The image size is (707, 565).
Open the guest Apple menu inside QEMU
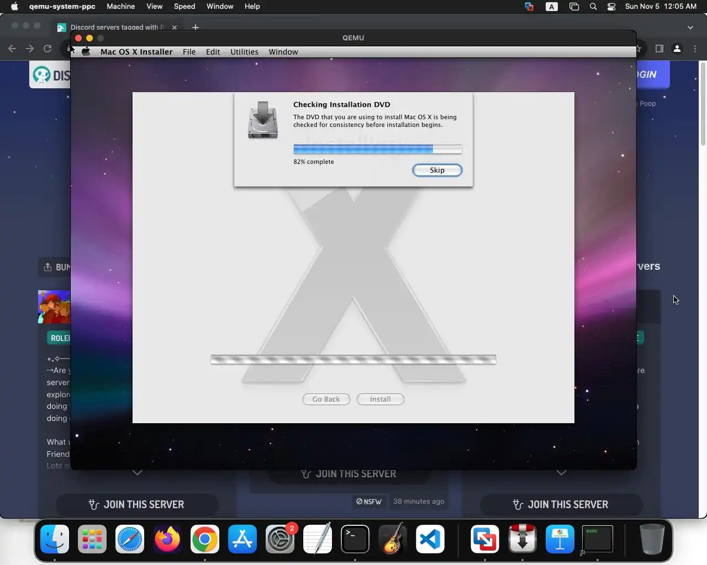pyautogui.click(x=86, y=52)
